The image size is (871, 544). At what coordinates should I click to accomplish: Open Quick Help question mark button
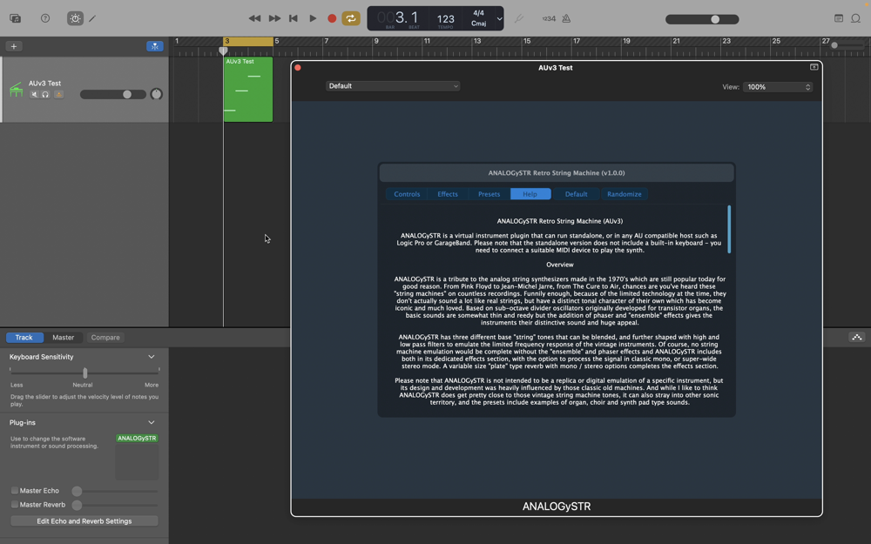(x=45, y=18)
